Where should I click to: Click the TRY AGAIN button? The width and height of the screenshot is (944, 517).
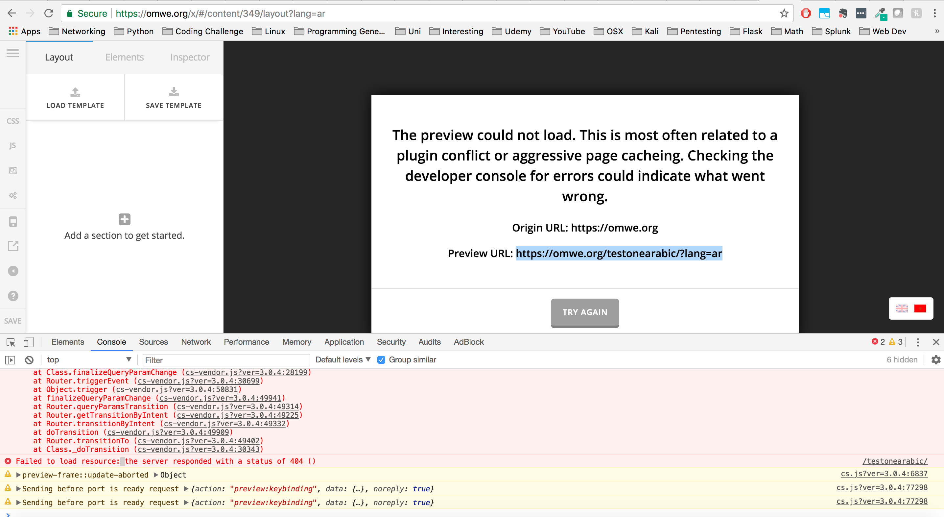pyautogui.click(x=584, y=312)
